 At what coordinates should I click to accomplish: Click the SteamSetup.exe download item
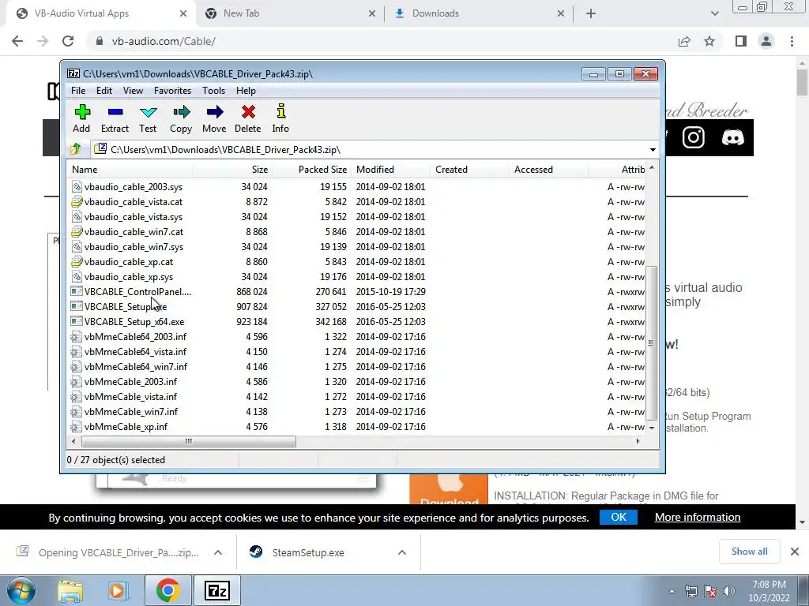308,552
